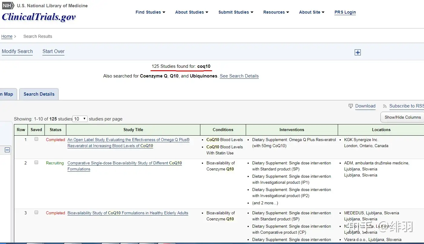Open the About Studies menu
424x244 pixels.
coord(192,12)
